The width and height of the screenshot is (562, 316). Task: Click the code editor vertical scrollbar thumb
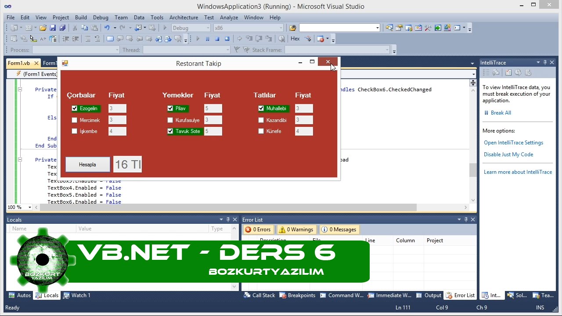point(473,169)
